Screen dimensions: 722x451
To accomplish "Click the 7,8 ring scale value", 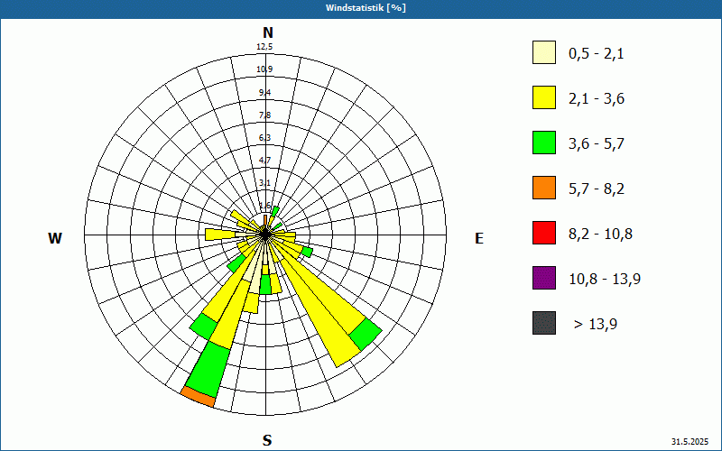I will click(264, 115).
